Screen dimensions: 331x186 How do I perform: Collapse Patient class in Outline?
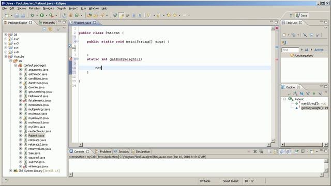[x=284, y=99]
